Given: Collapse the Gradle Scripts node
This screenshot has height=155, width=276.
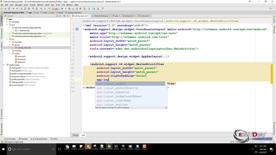Looking at the screenshot, I should 4,65.
